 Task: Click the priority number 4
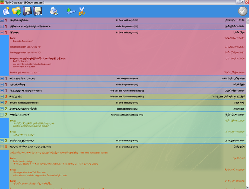coord(6,147)
